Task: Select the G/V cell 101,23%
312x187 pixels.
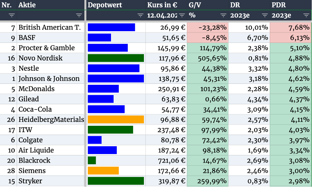Action: tap(208, 89)
